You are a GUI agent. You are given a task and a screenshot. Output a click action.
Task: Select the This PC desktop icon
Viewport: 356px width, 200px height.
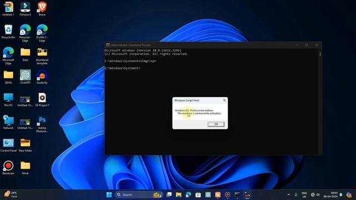coord(8,100)
